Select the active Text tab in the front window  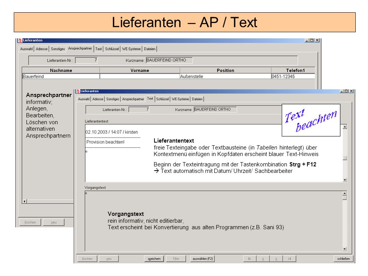click(x=150, y=99)
